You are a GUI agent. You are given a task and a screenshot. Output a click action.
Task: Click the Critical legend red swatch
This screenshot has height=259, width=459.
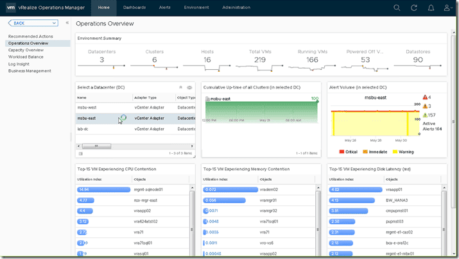[x=342, y=152]
